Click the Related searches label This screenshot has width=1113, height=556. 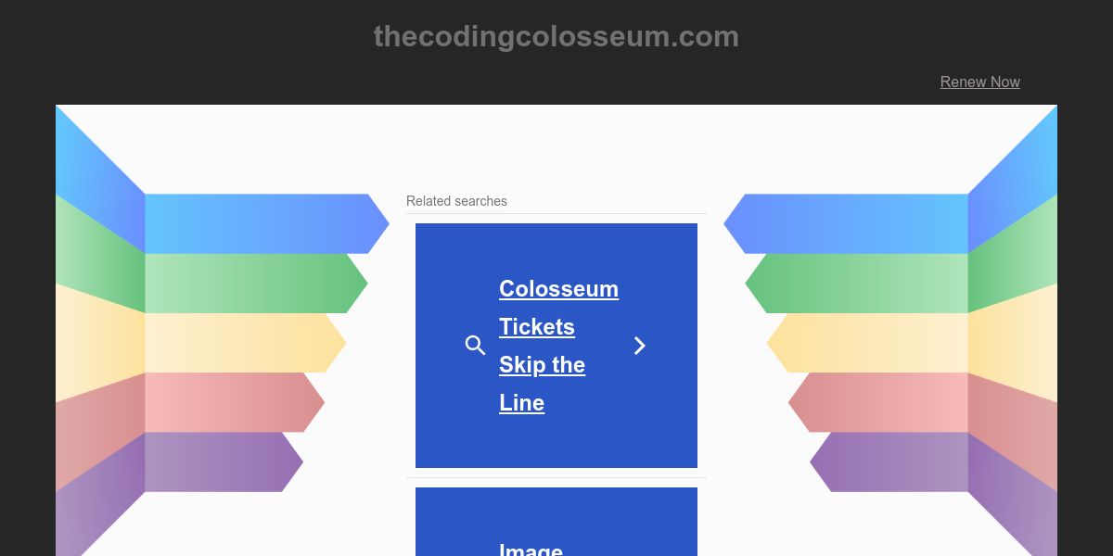pyautogui.click(x=456, y=201)
